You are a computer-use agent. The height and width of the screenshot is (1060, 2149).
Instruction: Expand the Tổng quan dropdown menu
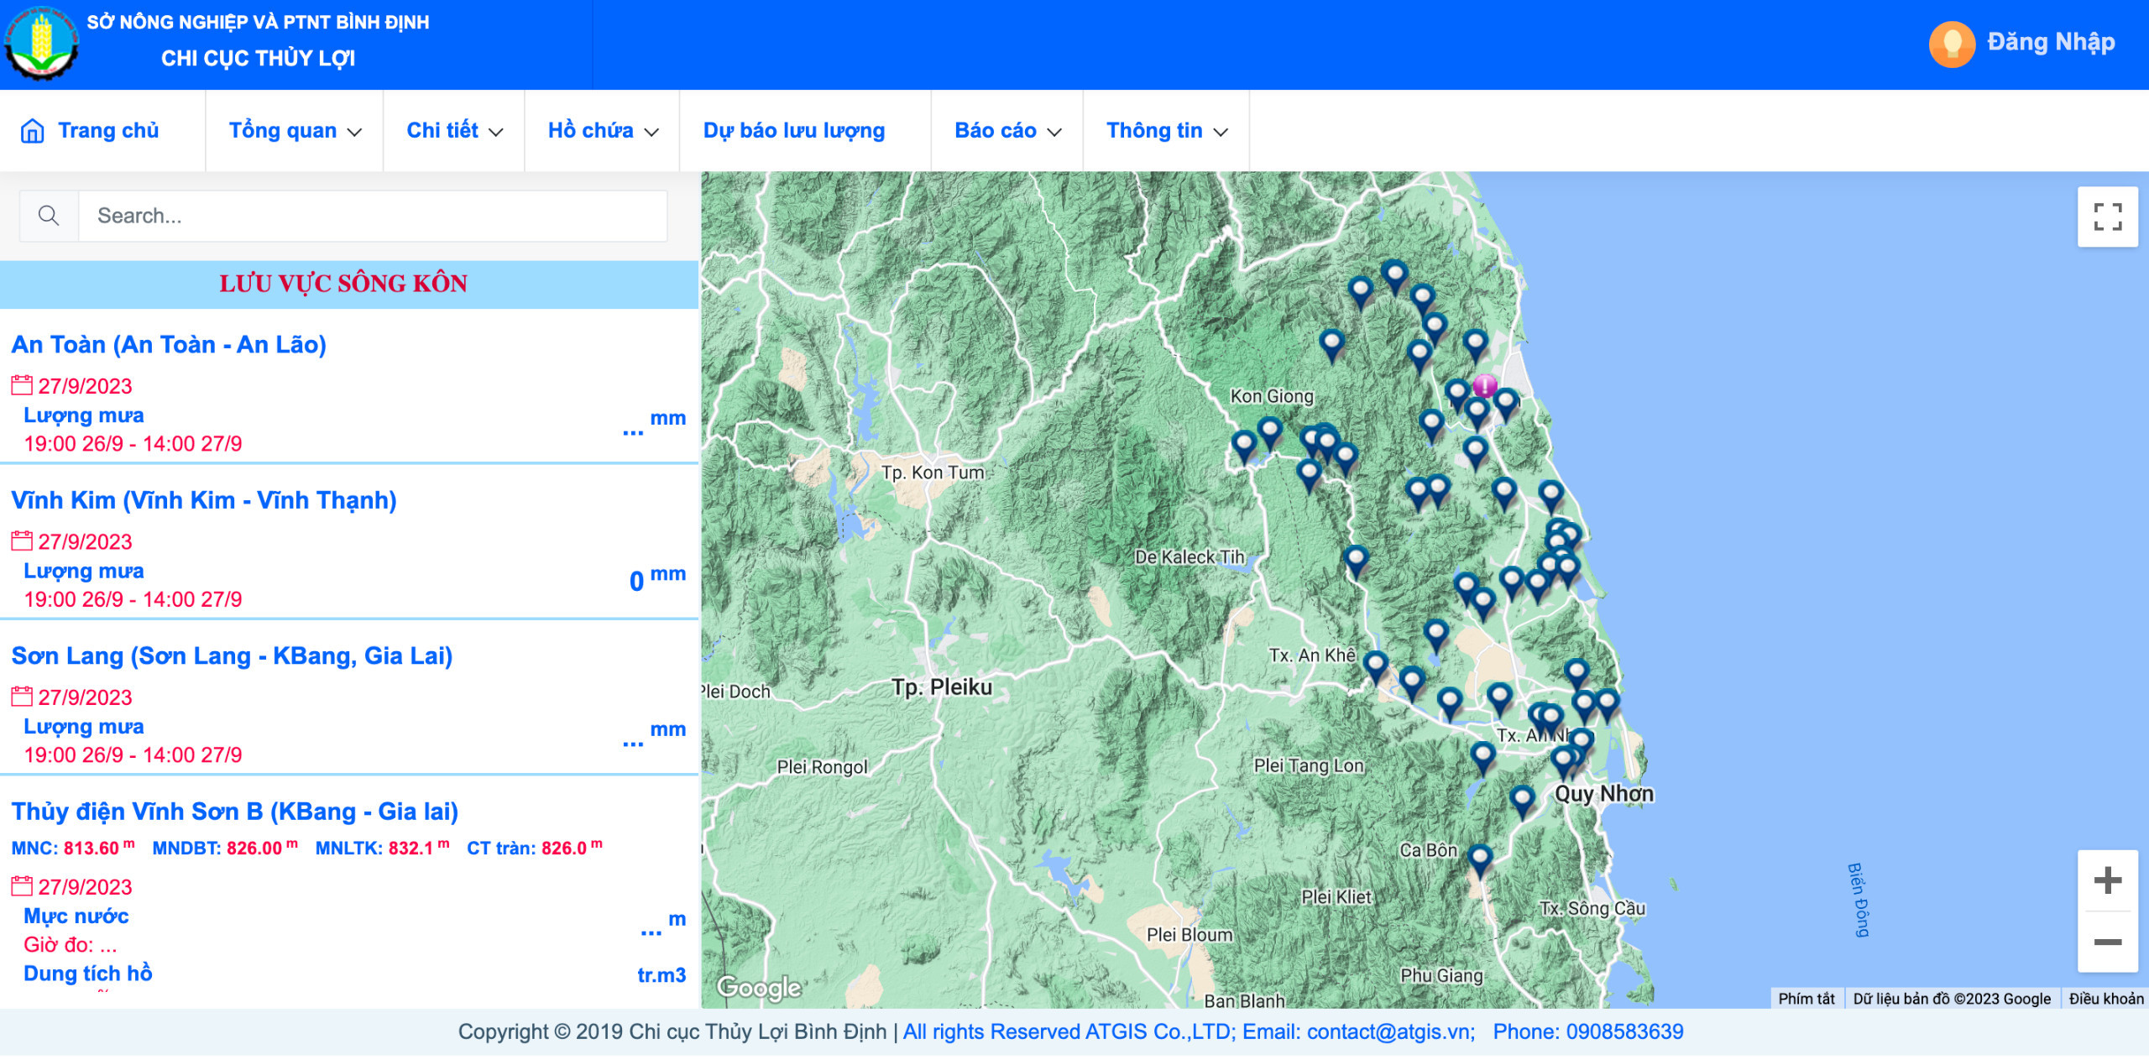[294, 131]
